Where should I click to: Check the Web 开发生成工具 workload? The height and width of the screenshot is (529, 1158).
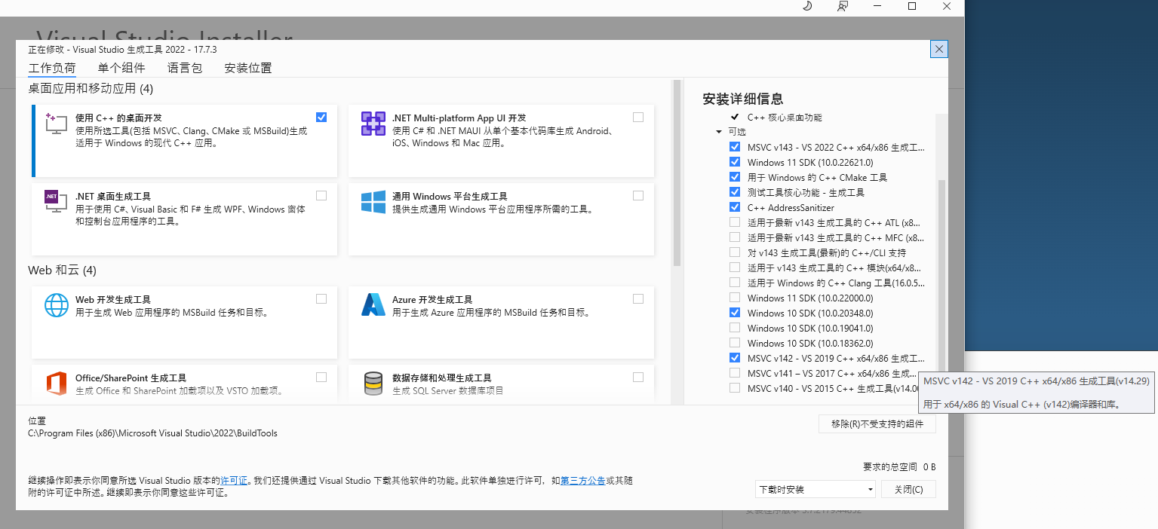point(321,298)
